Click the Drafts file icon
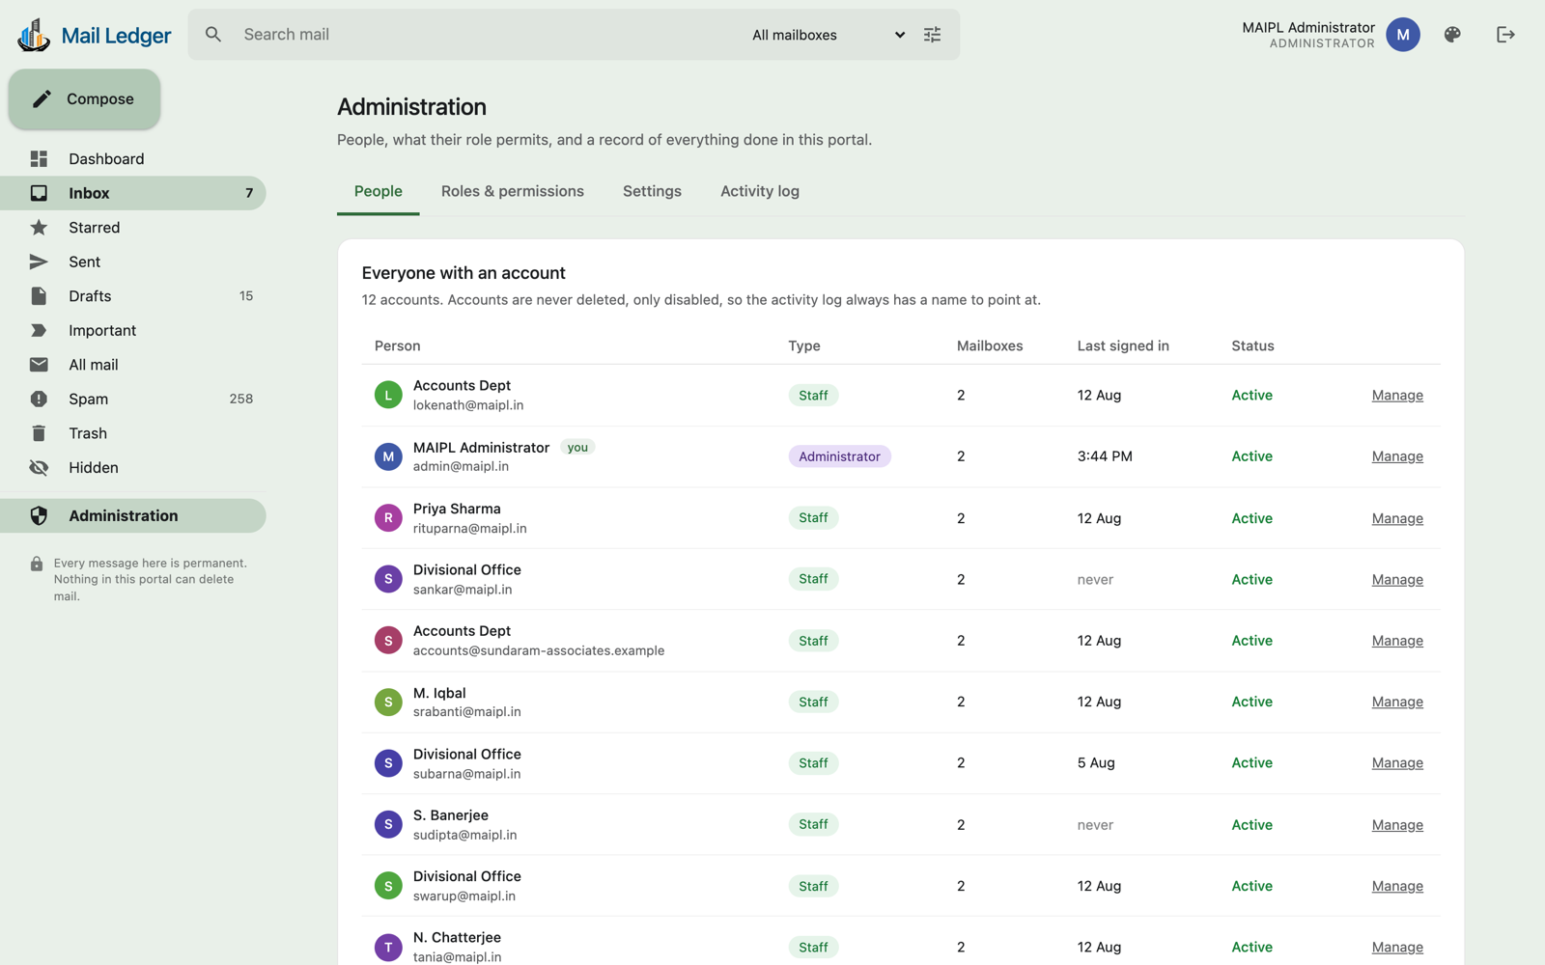This screenshot has height=965, width=1545. click(x=39, y=296)
